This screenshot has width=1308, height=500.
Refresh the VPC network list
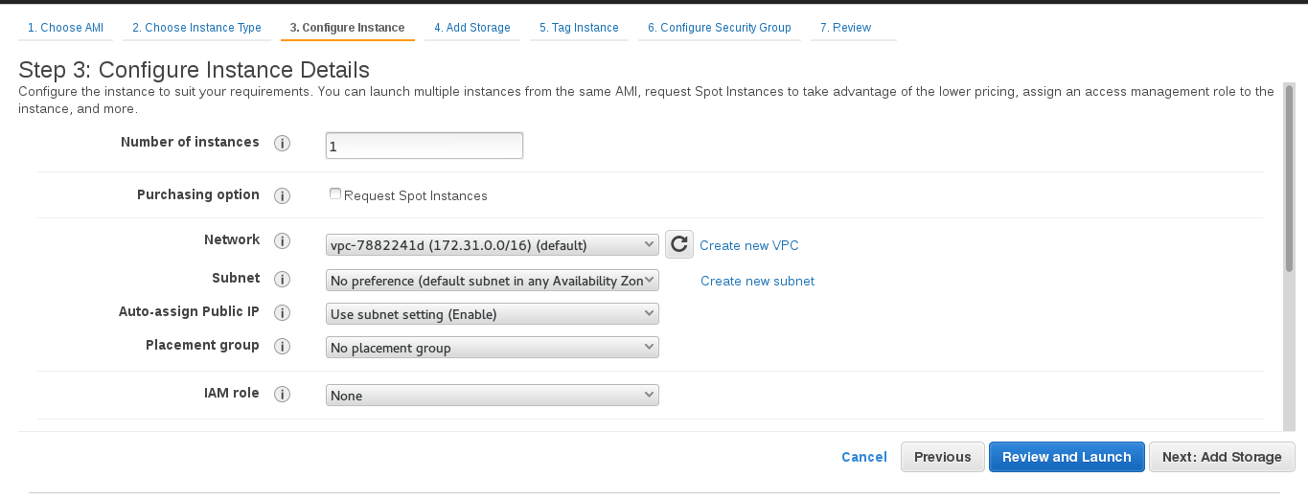(x=679, y=244)
